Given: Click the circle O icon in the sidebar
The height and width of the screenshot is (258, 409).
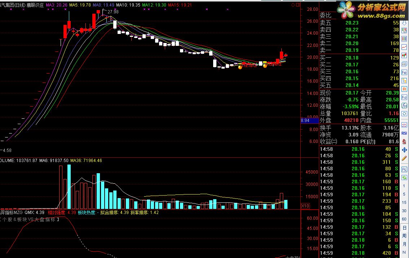Looking at the screenshot, I should (x=404, y=114).
